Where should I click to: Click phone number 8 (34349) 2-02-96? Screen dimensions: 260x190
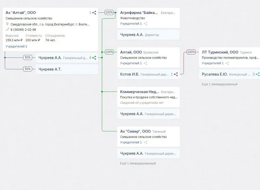21,29
